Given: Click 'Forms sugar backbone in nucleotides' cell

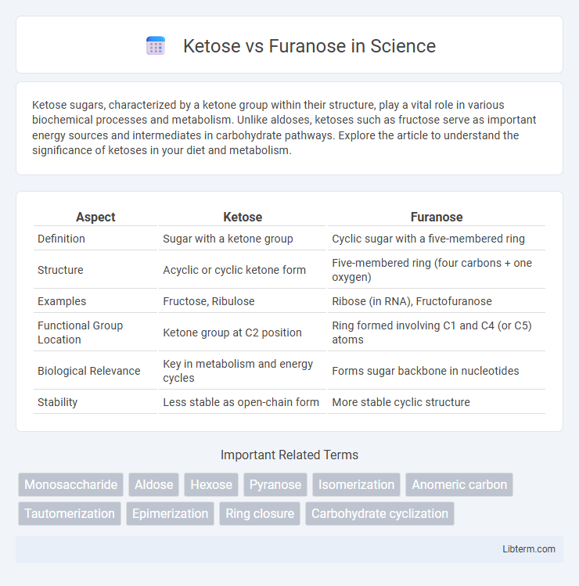Looking at the screenshot, I should 437,371.
